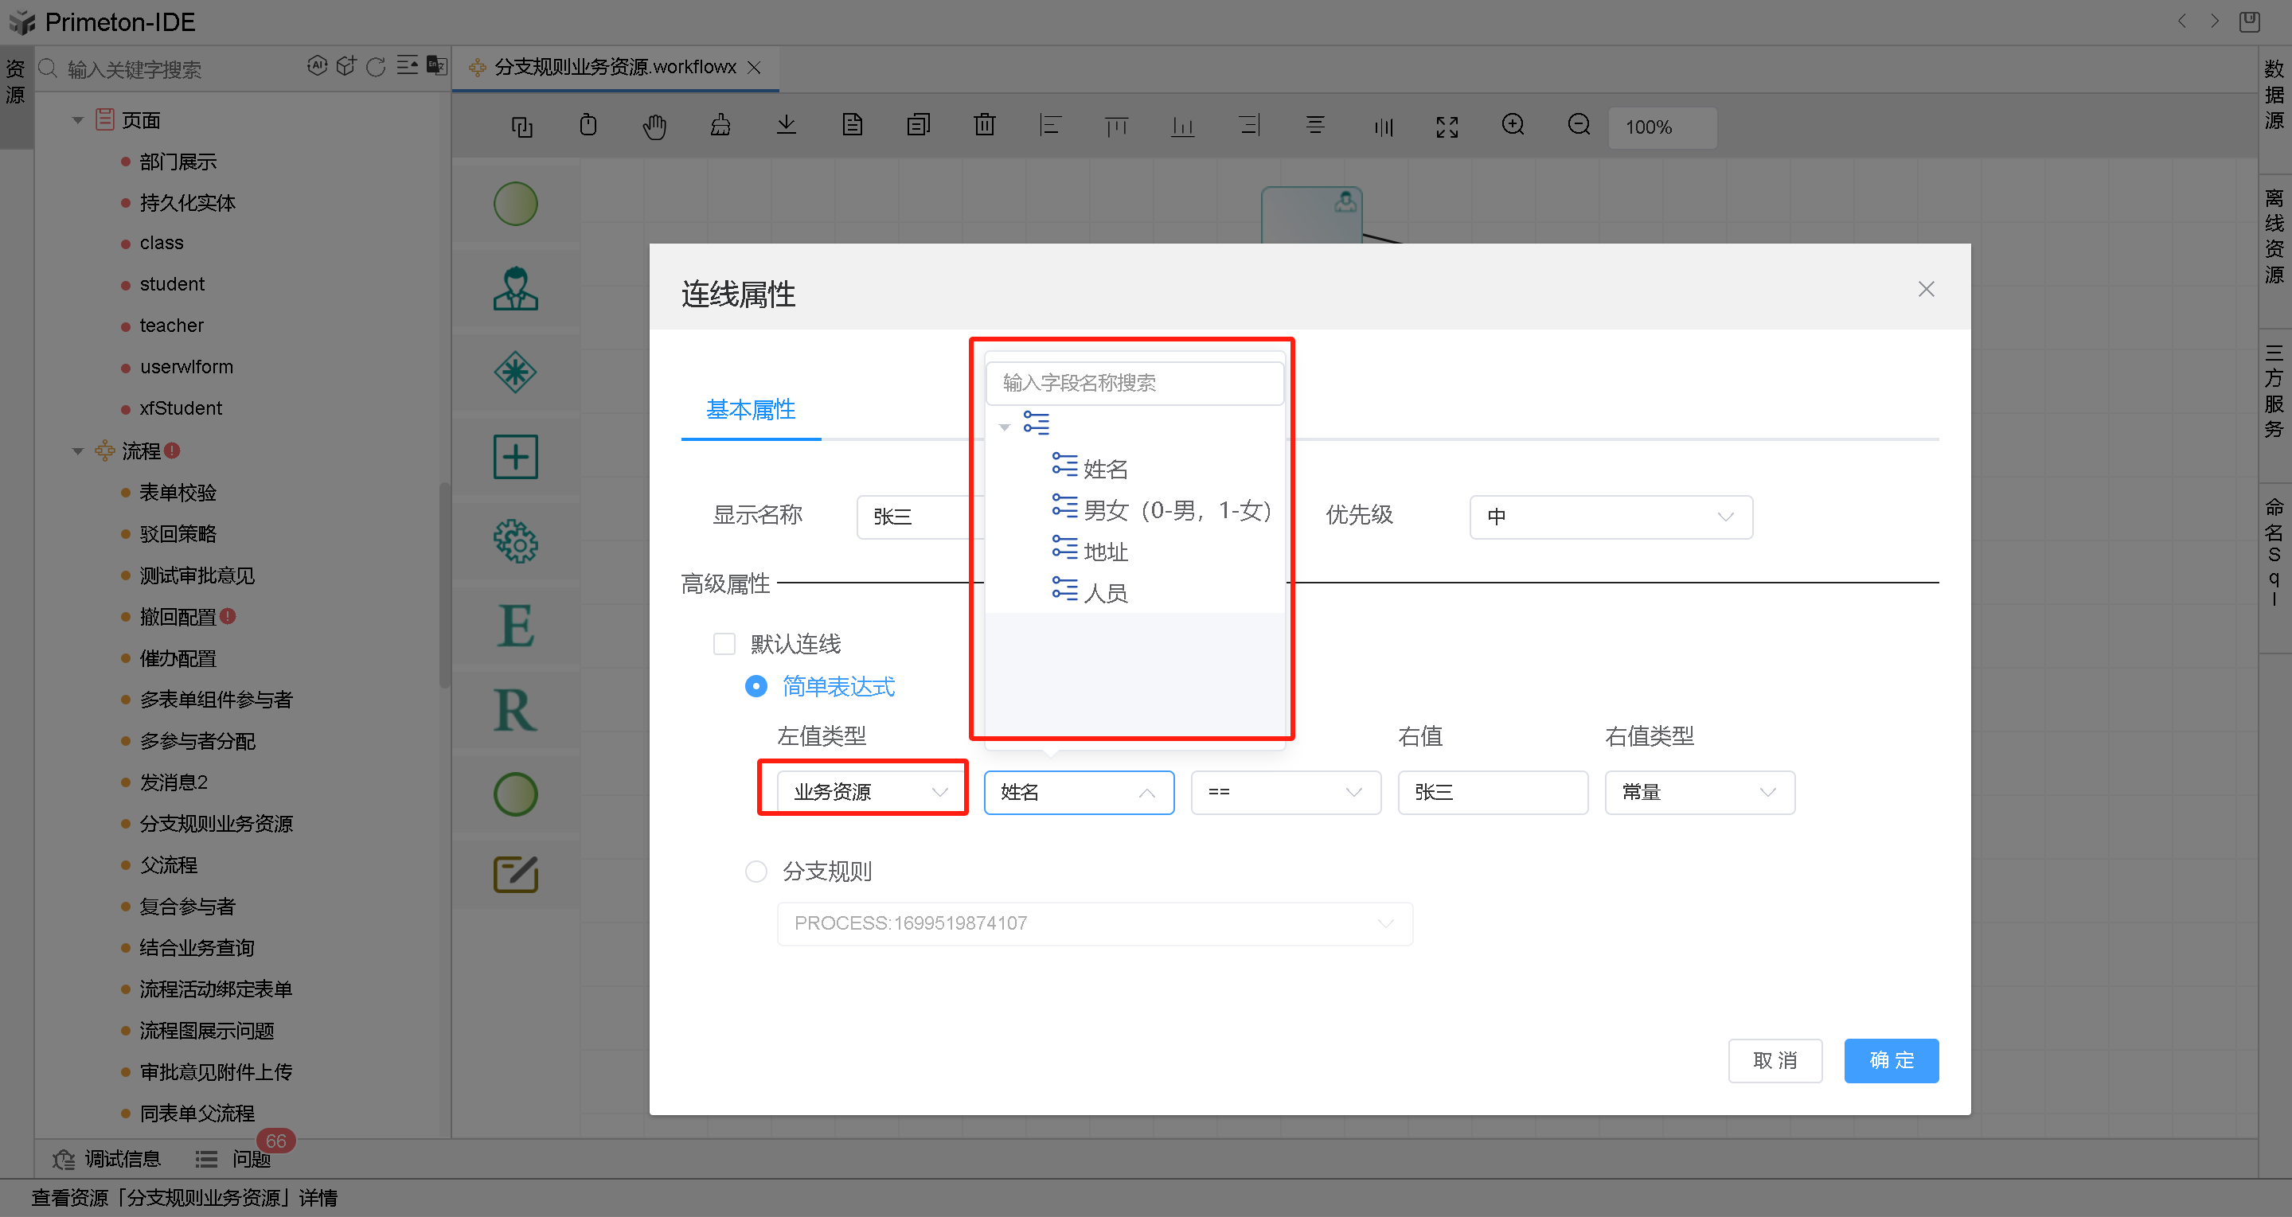Check the 默认连线 checkbox
This screenshot has height=1217, width=2292.
pos(724,643)
